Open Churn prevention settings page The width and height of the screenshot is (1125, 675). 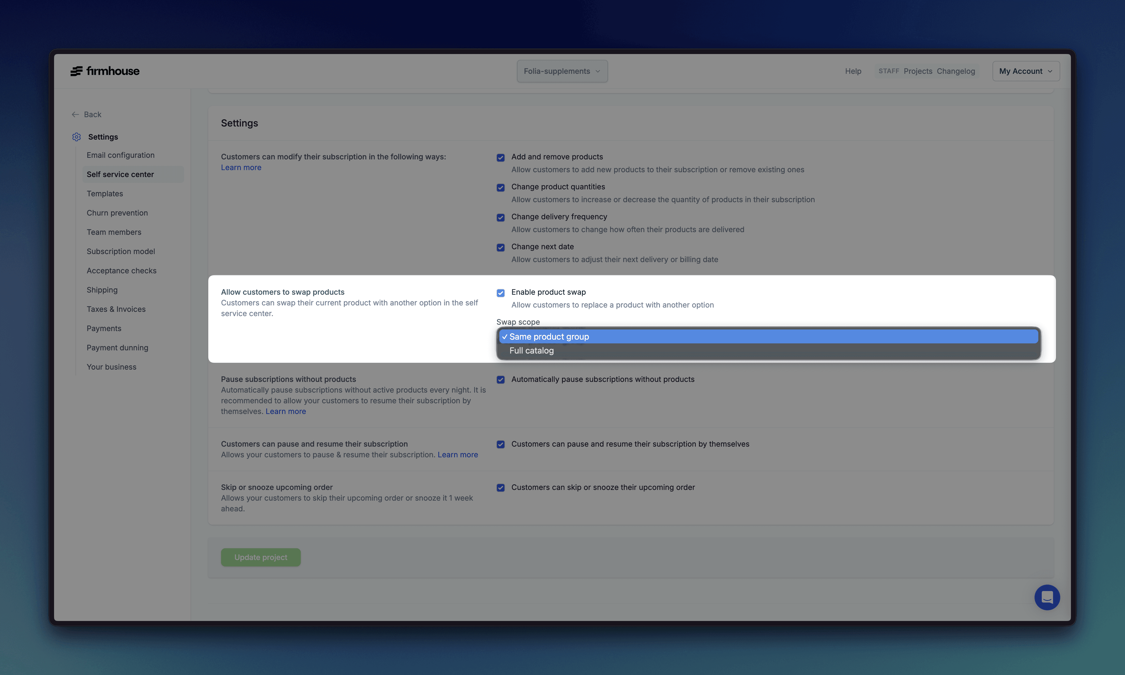(117, 213)
